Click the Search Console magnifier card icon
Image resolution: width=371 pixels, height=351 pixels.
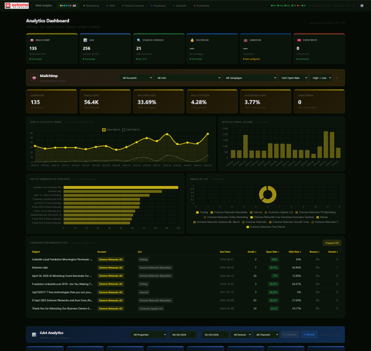(138, 40)
